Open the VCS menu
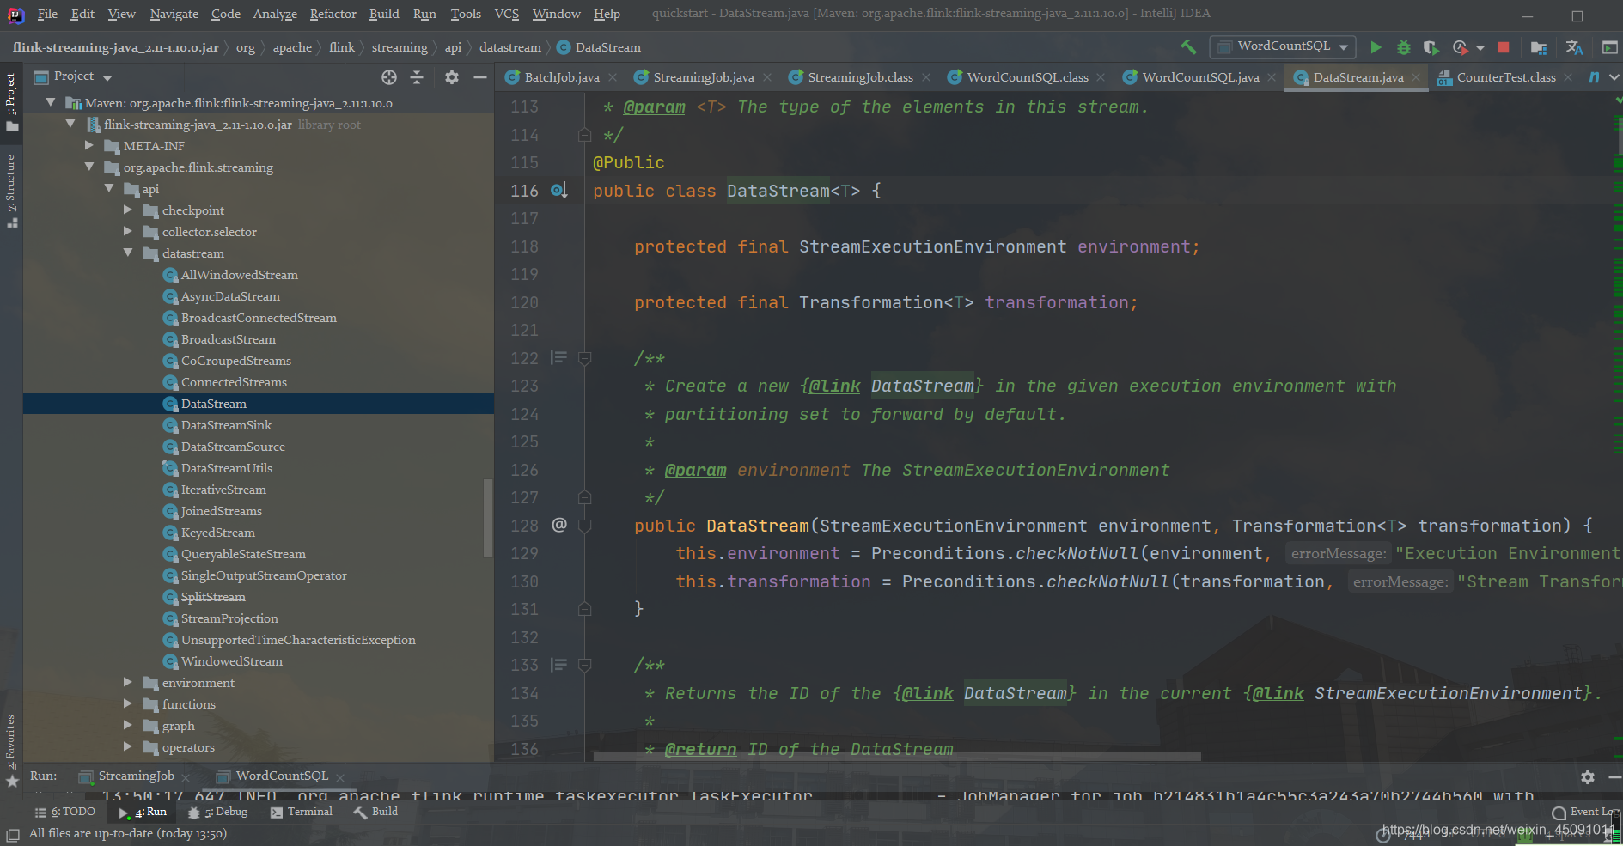The width and height of the screenshot is (1623, 846). click(x=507, y=14)
